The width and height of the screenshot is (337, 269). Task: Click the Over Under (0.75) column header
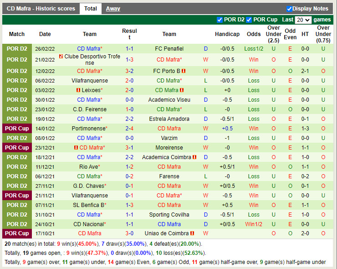pos(323,34)
